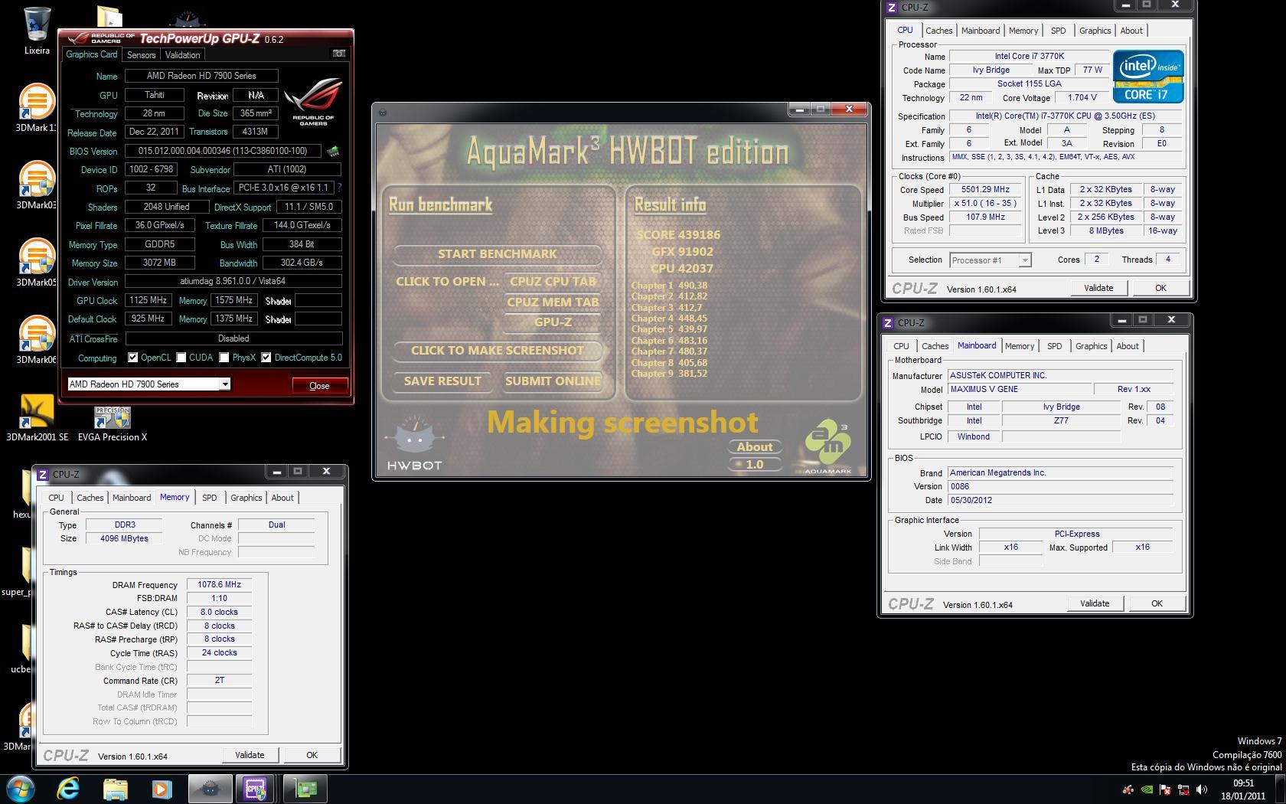The width and height of the screenshot is (1286, 804).
Task: Toggle the PhysX checkbox in GPU-Z
Action: tap(224, 358)
